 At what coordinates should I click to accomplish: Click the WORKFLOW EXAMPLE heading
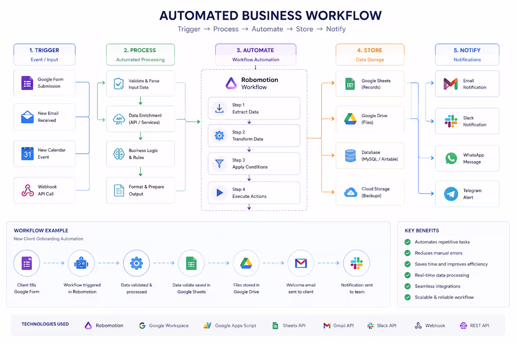[x=41, y=230]
